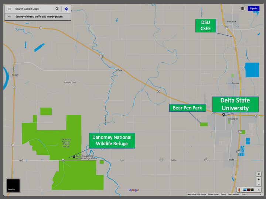Screen dimensions: 266x199
Task: Click the Renova town label
Action: [x=235, y=83]
